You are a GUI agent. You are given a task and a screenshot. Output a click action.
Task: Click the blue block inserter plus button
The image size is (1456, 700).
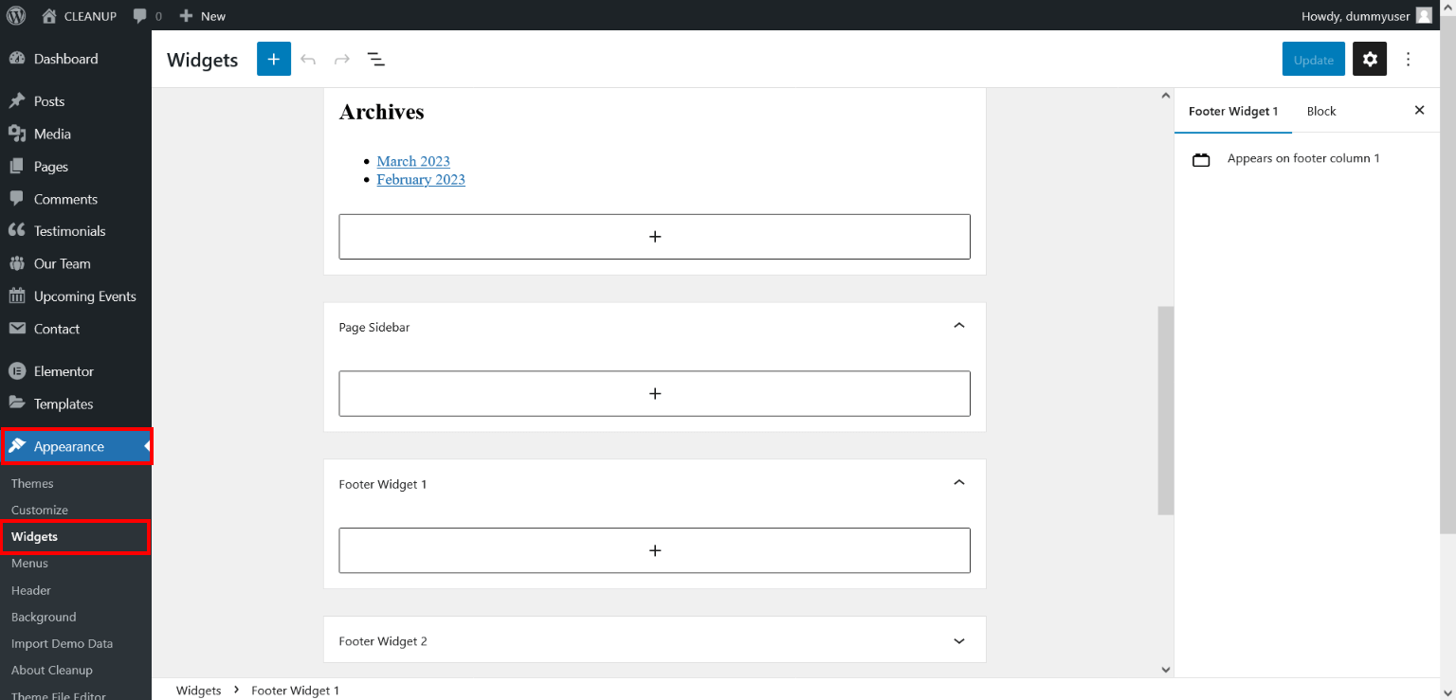click(273, 60)
